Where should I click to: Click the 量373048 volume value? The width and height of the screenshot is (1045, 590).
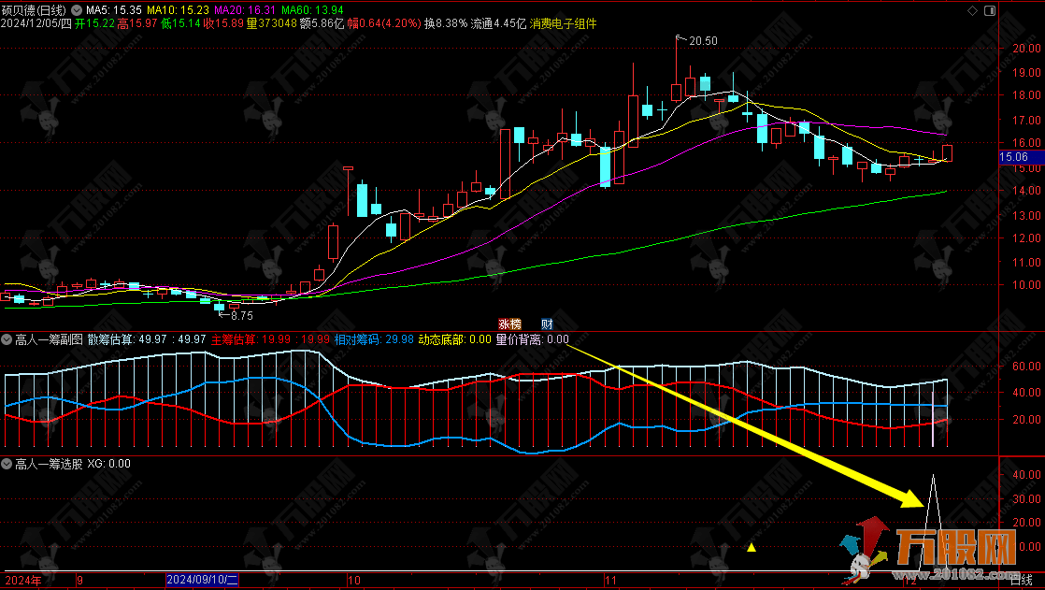click(272, 23)
